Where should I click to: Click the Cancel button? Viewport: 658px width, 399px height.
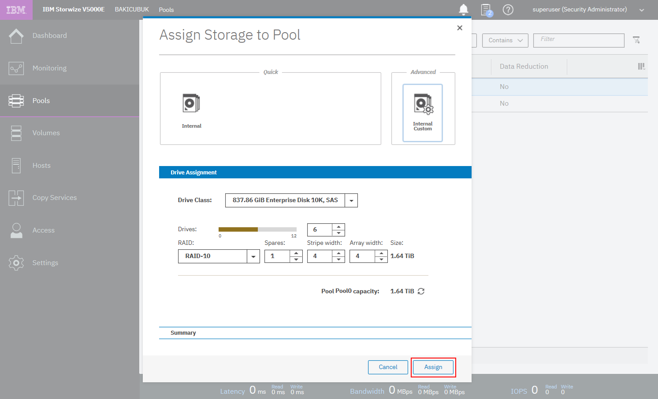click(x=388, y=367)
